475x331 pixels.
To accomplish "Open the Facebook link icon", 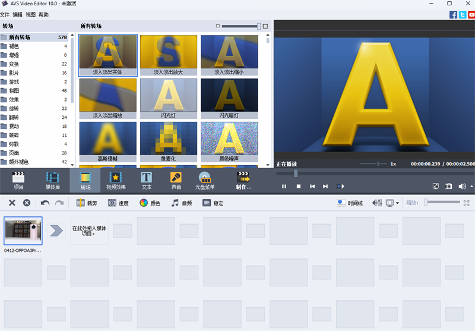I will pos(453,15).
